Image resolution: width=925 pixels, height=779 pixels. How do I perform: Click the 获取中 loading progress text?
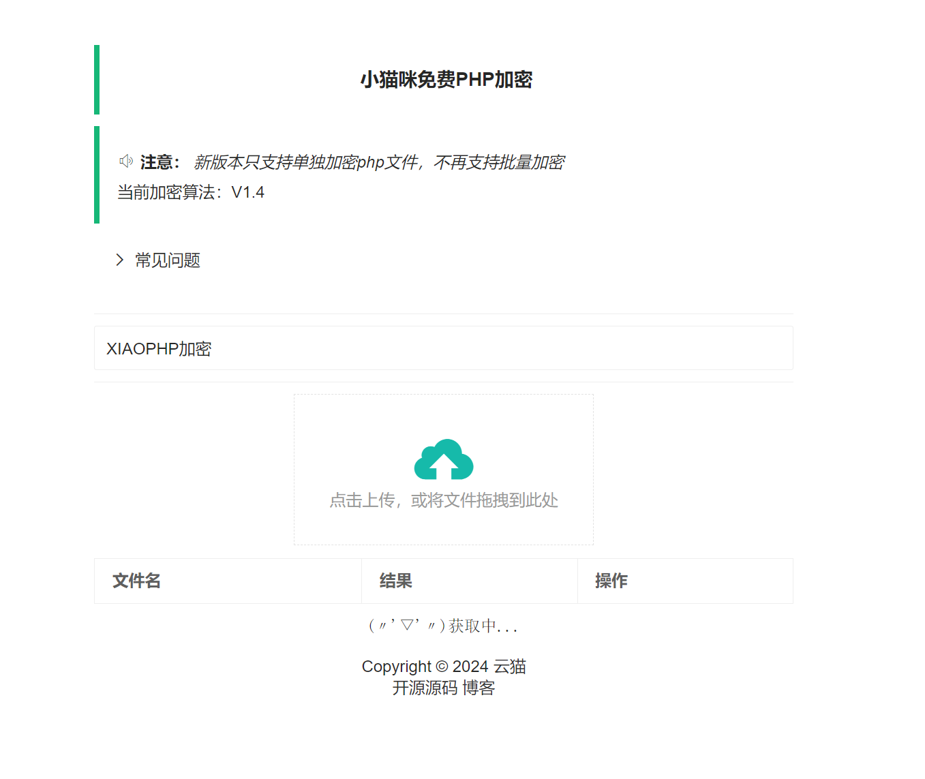442,625
